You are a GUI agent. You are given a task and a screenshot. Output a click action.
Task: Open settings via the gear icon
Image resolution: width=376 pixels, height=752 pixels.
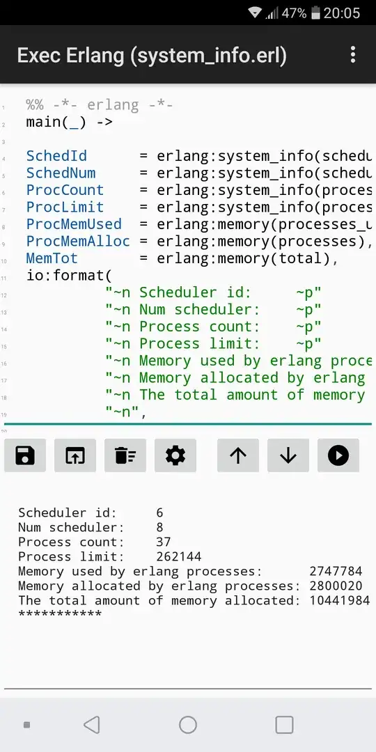coord(175,455)
